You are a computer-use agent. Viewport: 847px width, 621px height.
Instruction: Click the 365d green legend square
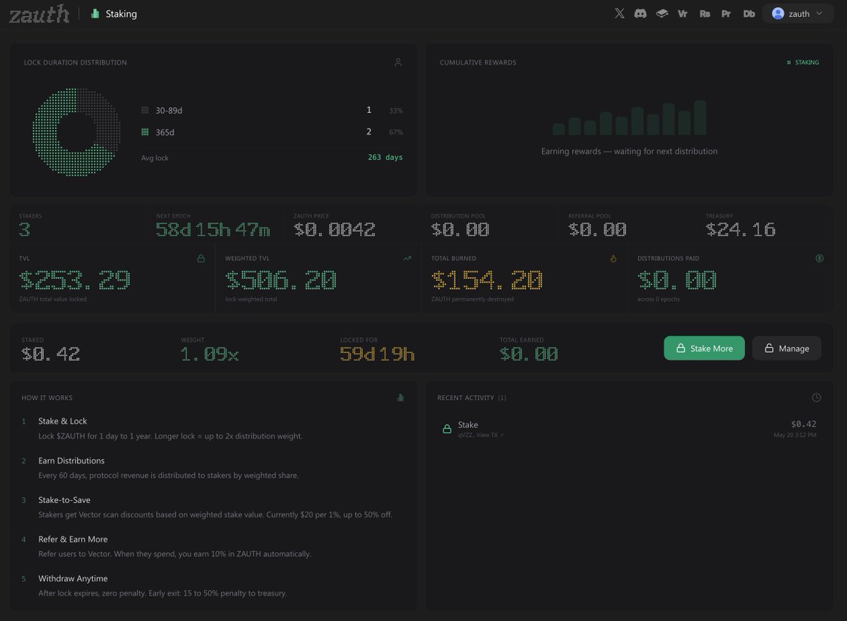145,132
